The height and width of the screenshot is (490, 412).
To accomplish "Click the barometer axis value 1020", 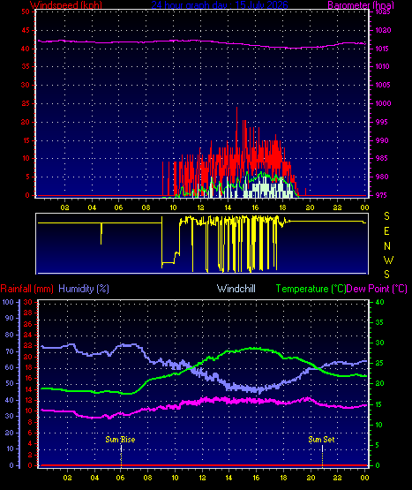I will pyautogui.click(x=383, y=30).
